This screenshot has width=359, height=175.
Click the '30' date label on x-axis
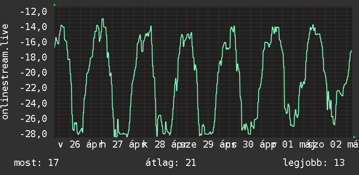(x=248, y=145)
